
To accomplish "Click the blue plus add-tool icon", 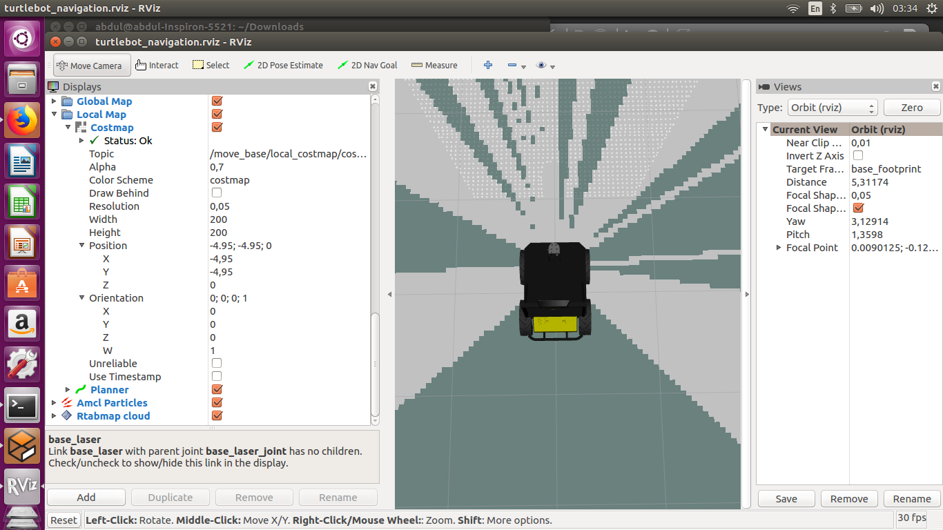I will pyautogui.click(x=488, y=65).
